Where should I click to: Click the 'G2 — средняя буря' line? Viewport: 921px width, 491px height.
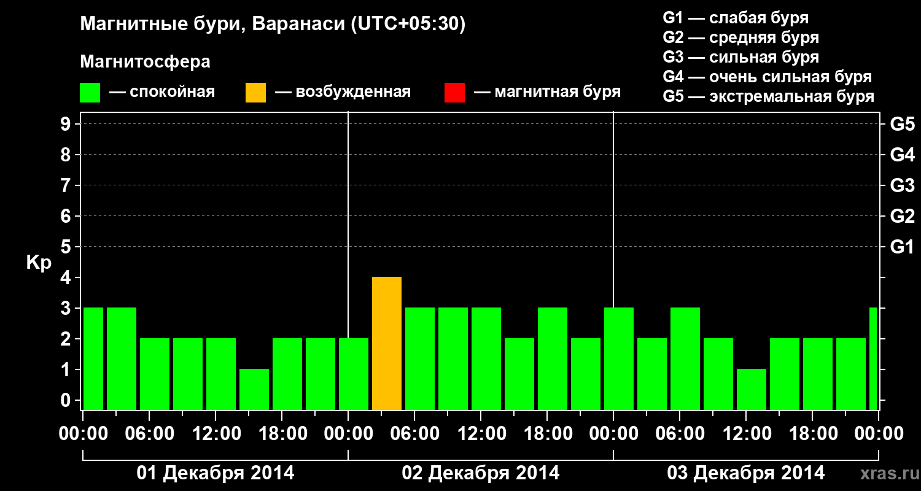point(740,37)
